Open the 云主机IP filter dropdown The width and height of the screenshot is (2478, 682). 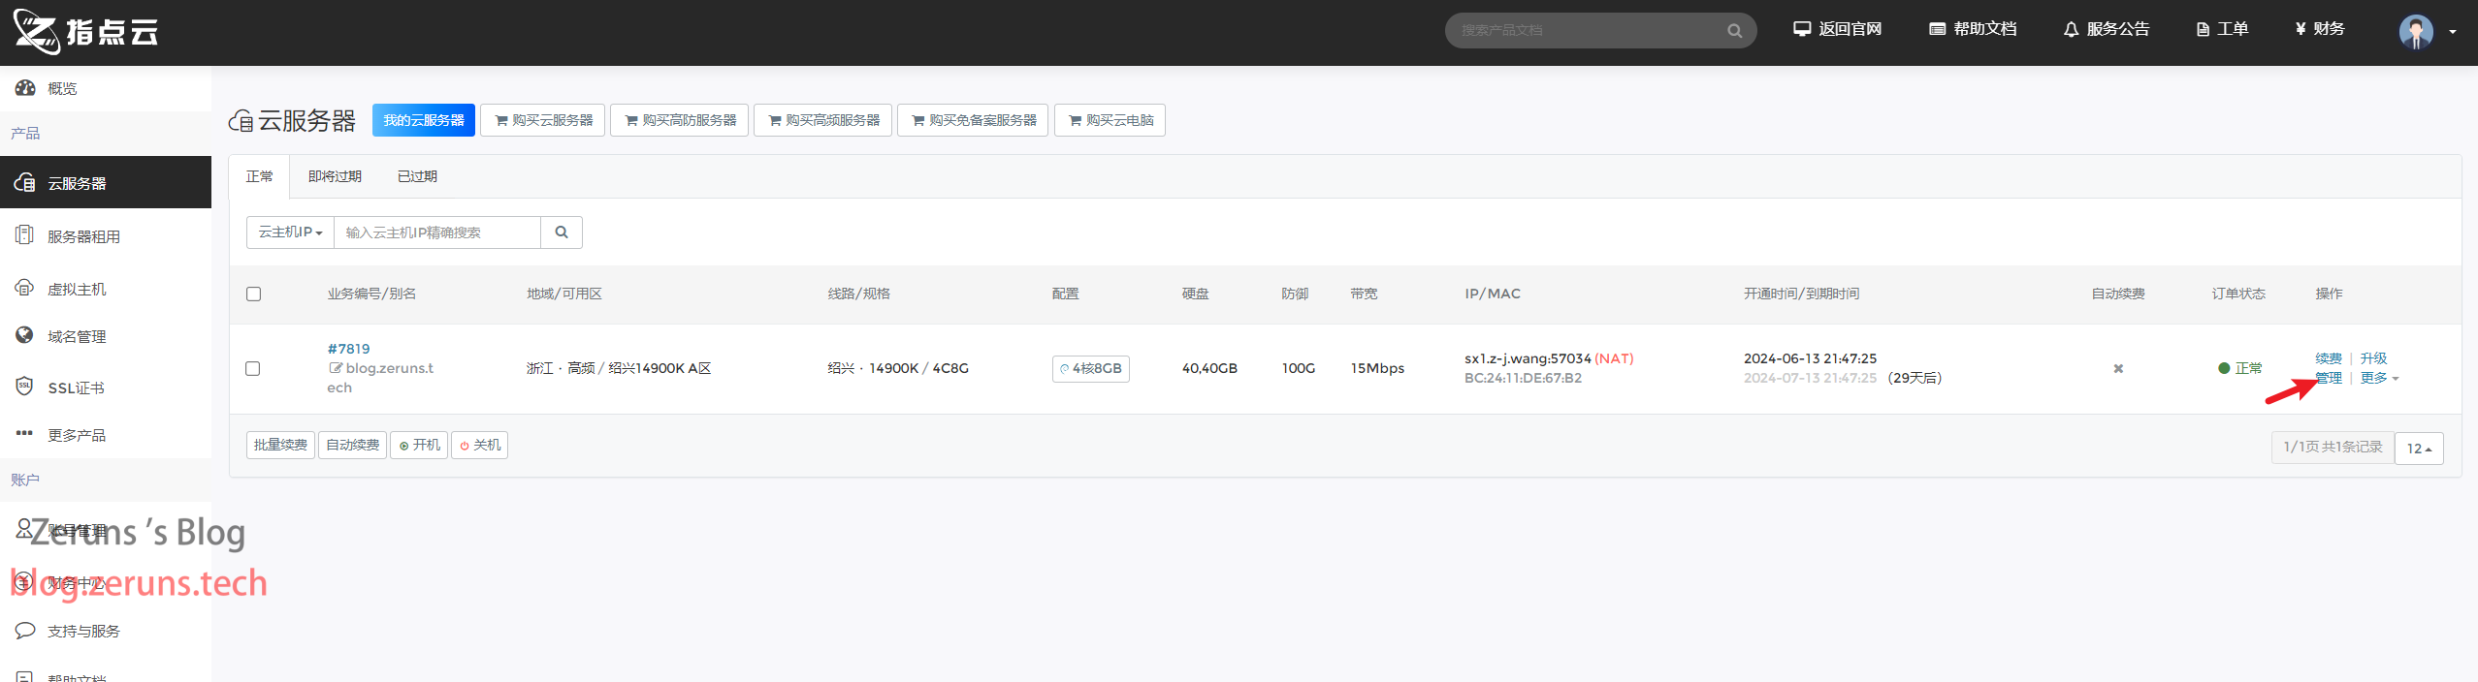click(x=290, y=232)
